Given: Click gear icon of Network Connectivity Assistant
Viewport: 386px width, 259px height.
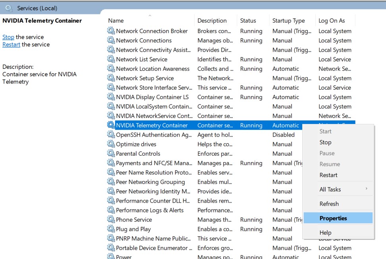Looking at the screenshot, I should click(x=111, y=50).
